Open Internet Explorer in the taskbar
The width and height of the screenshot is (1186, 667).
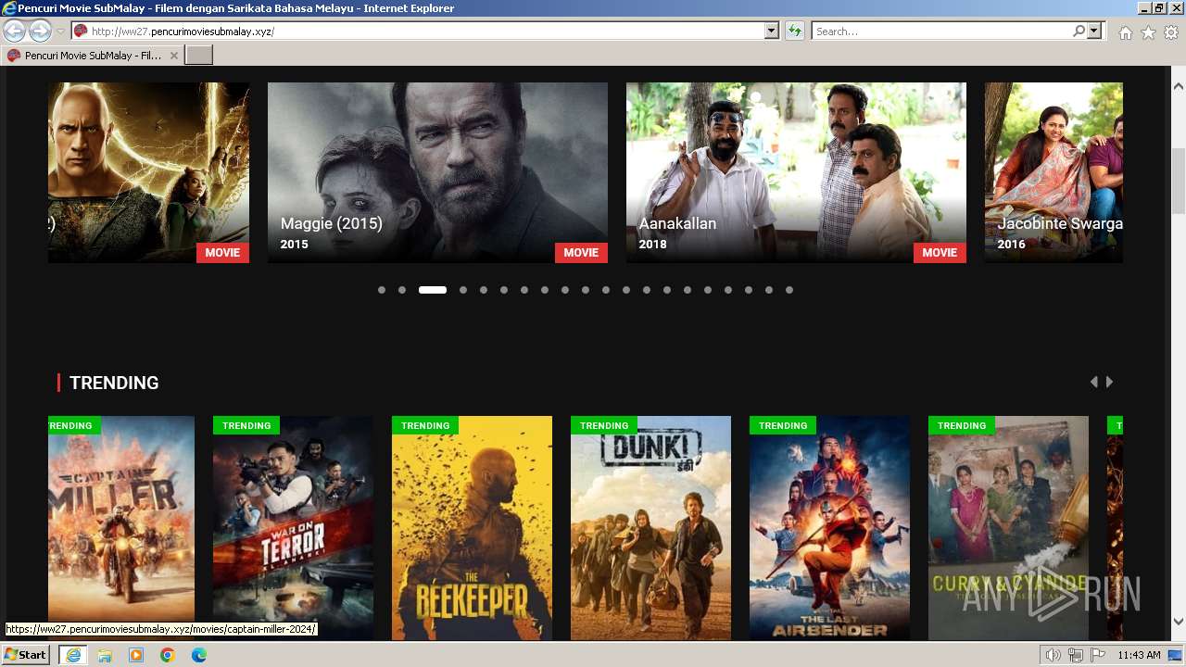(x=72, y=655)
